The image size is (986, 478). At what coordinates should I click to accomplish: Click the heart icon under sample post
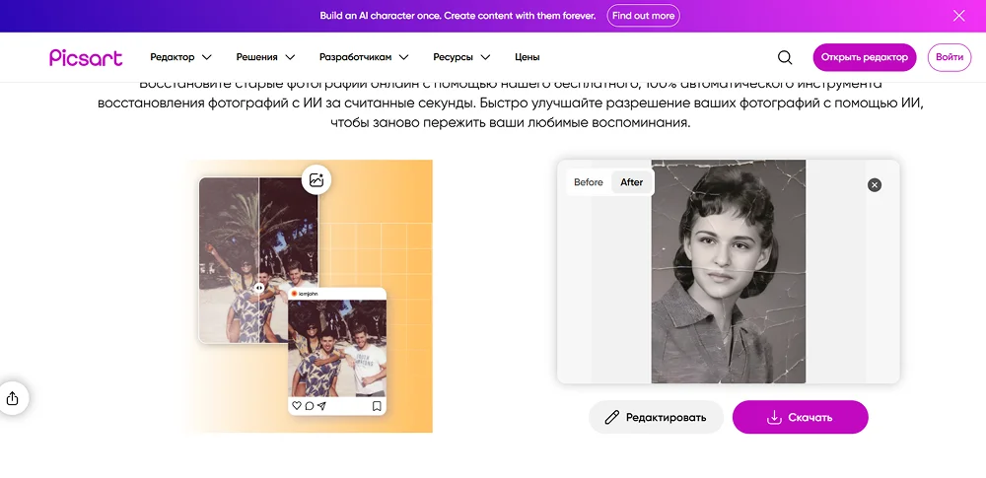click(x=297, y=405)
